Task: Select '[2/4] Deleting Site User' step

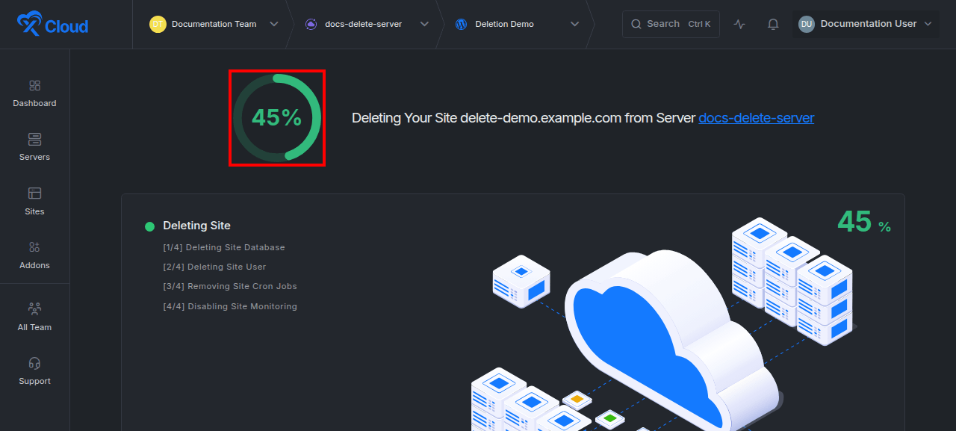Action: [x=214, y=267]
